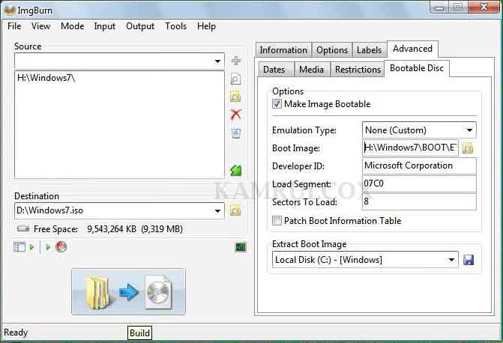Open the Emulation Type dropdown
This screenshot has height=343, width=503.
pos(469,130)
